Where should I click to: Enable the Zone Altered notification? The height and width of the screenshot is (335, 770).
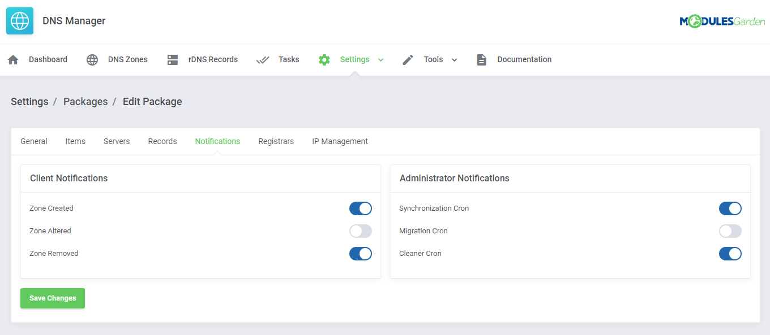pyautogui.click(x=361, y=230)
